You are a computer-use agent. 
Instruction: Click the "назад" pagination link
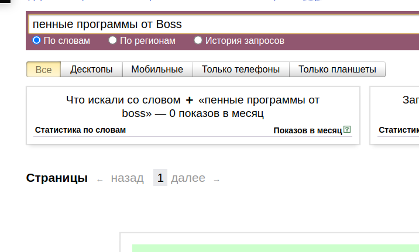click(x=127, y=178)
